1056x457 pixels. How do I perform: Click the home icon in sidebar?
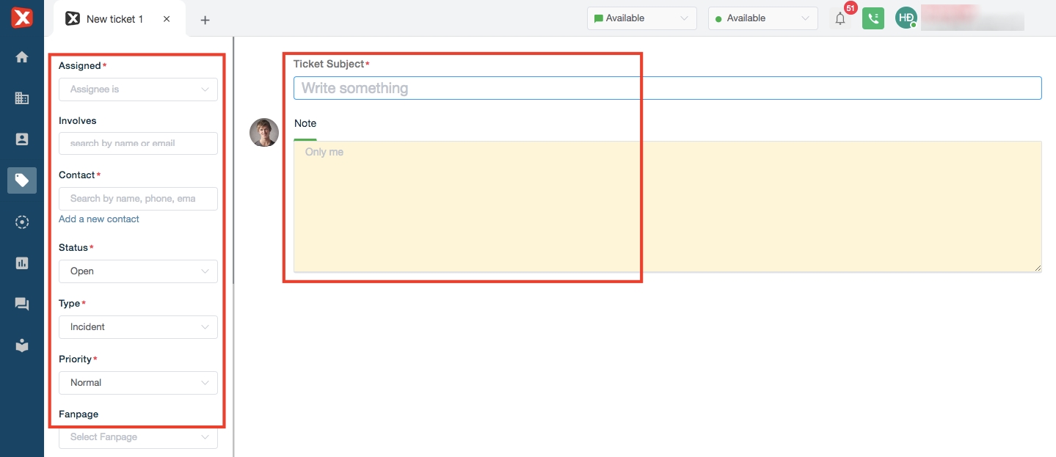(x=22, y=57)
